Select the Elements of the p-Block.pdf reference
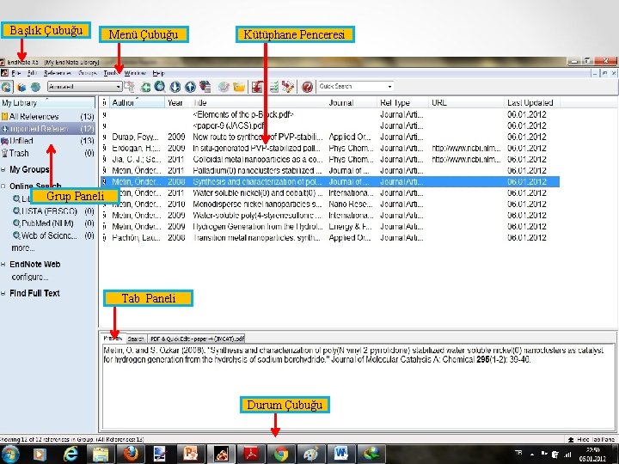 tap(330, 114)
